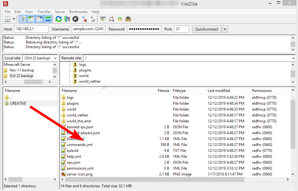The height and width of the screenshot is (191, 298).
Task: Open the Edit menu
Action: click(x=18, y=11)
